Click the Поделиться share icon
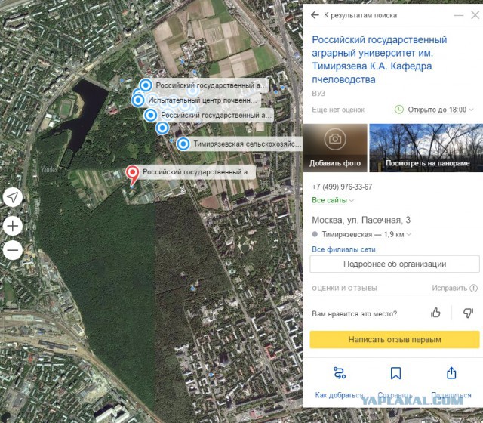 pos(451,372)
